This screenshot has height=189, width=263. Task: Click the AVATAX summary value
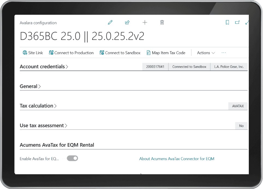pos(238,106)
